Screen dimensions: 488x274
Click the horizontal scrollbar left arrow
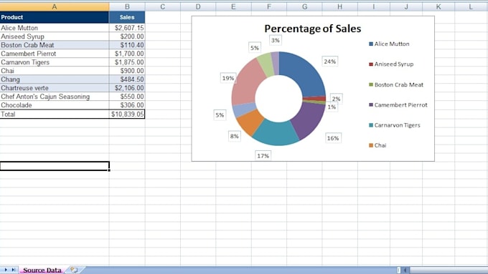(x=405, y=270)
